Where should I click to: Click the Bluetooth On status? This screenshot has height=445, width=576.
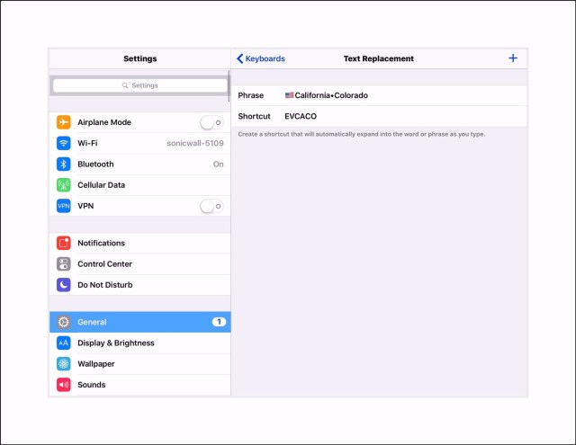(x=218, y=164)
